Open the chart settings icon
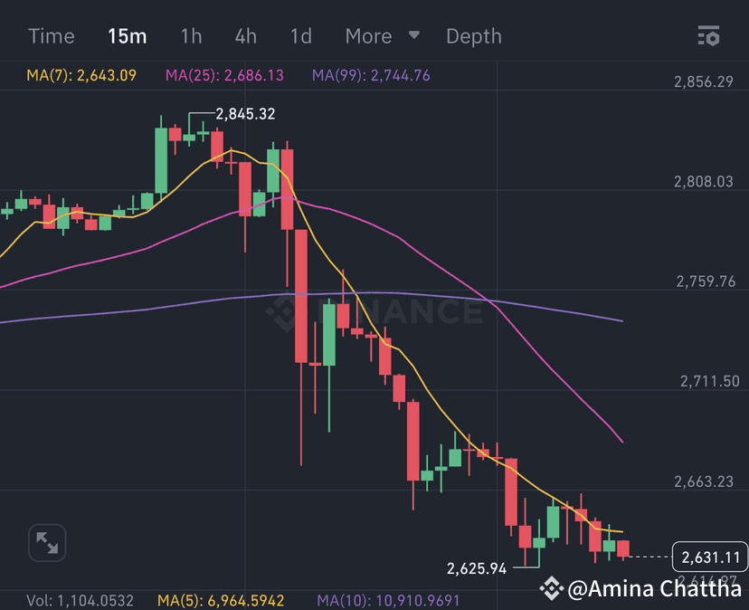Screen dimensions: 749x610 [x=709, y=36]
